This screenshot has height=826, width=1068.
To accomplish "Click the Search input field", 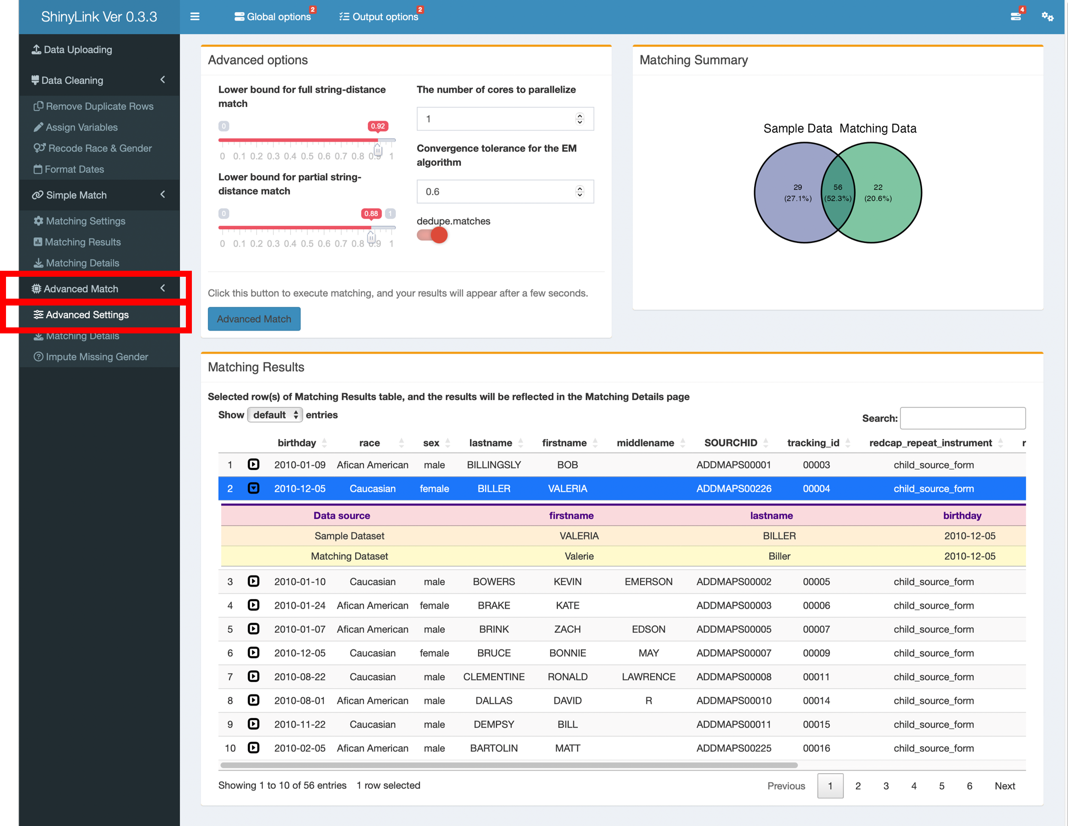I will click(x=962, y=418).
